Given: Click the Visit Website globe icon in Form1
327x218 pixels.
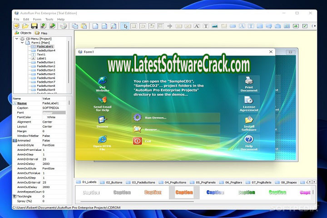Looking at the screenshot, I should (102, 81).
